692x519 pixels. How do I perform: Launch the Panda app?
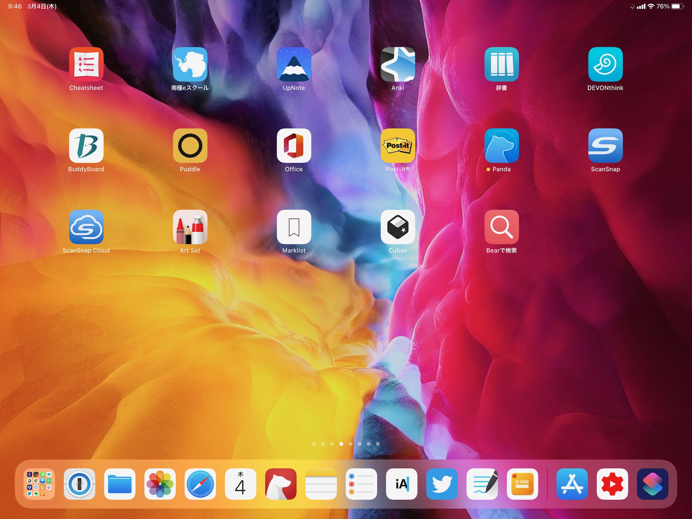point(501,146)
